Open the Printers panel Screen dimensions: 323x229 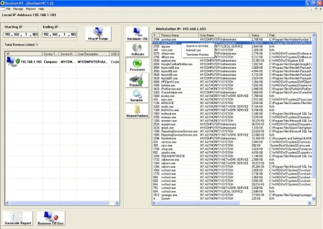coord(137,80)
